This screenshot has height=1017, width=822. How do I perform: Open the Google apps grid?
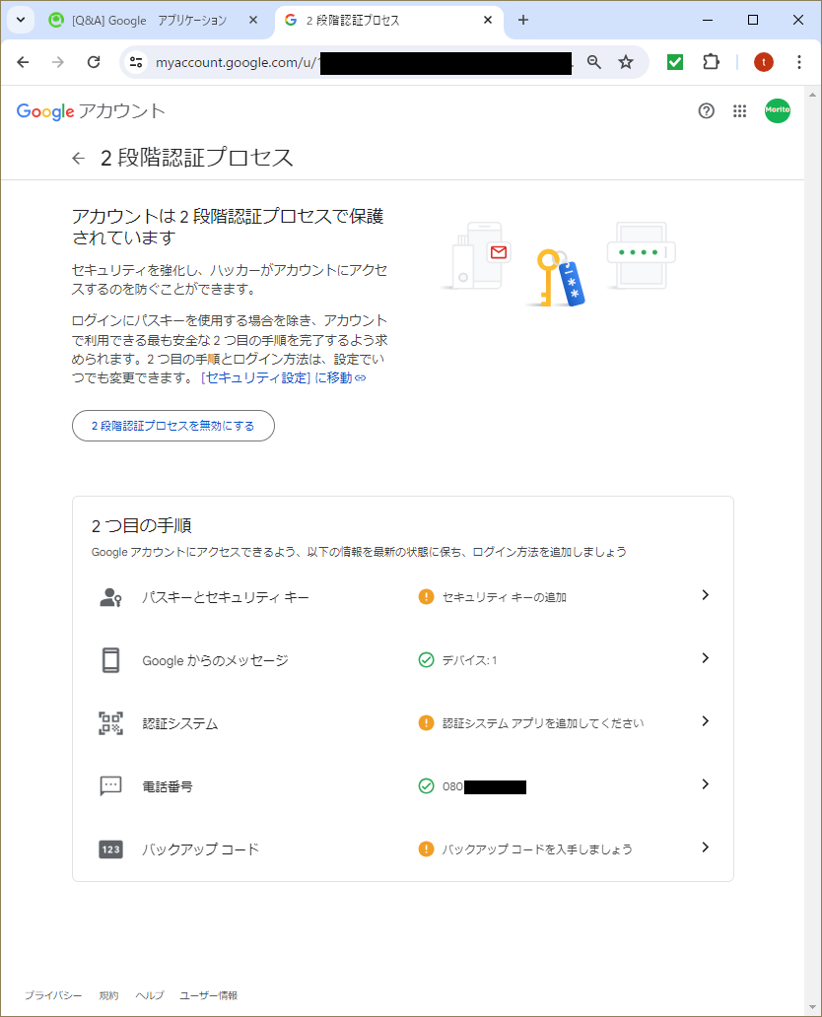[739, 111]
